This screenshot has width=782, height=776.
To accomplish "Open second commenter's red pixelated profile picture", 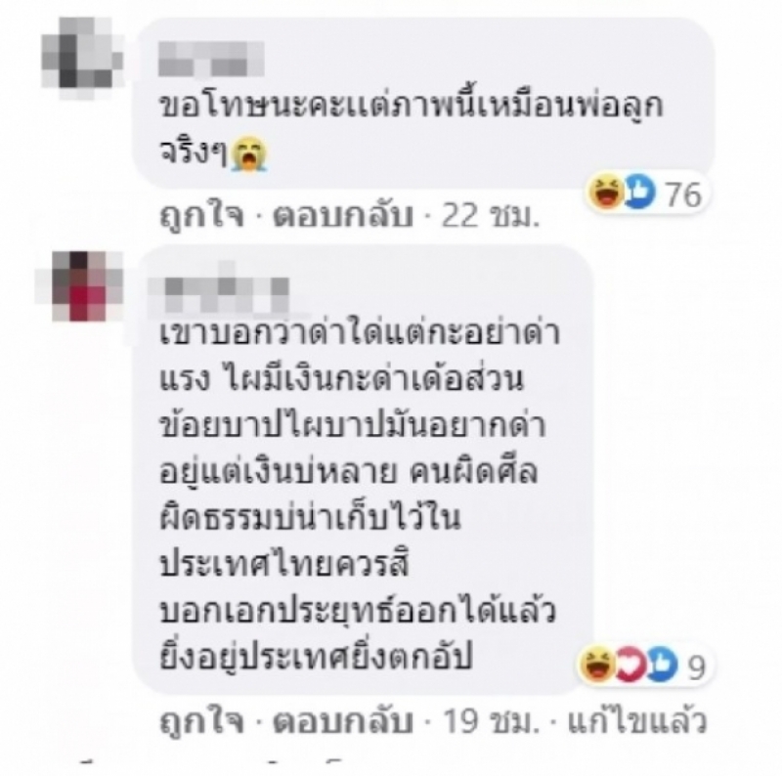I will [80, 286].
